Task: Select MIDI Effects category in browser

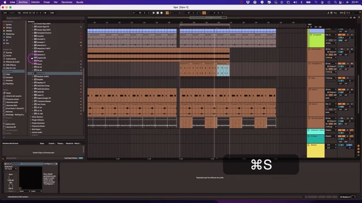Action: pyautogui.click(x=11, y=65)
